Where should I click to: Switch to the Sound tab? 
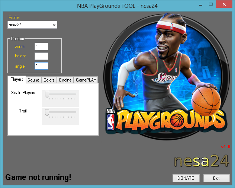[x=33, y=80]
